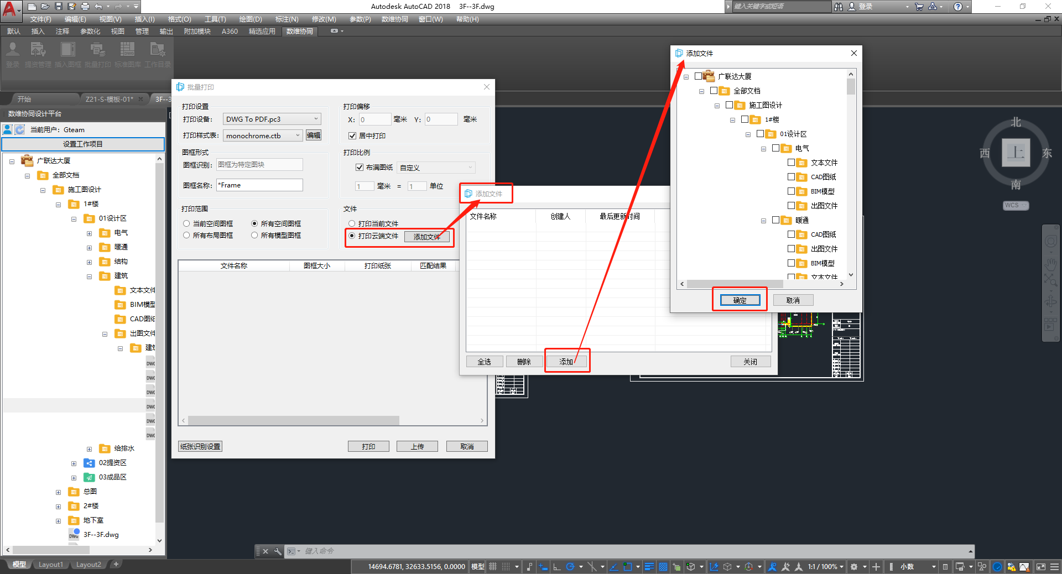Toggle transparency display in status bar
This screenshot has height=574, width=1062.
click(663, 566)
